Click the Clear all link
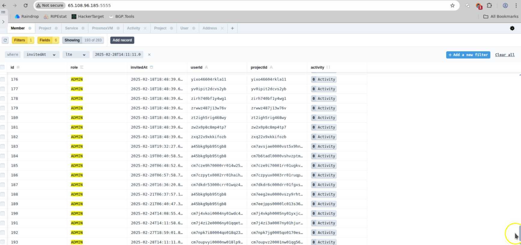Image resolution: width=521 pixels, height=245 pixels. coord(504,55)
